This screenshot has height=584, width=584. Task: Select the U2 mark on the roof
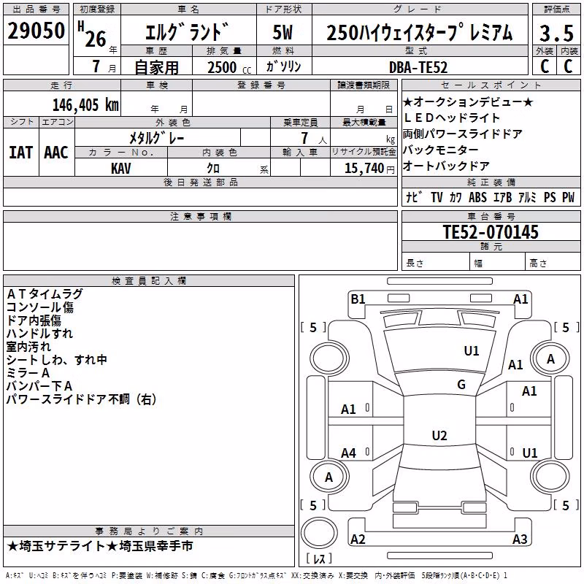click(x=439, y=435)
